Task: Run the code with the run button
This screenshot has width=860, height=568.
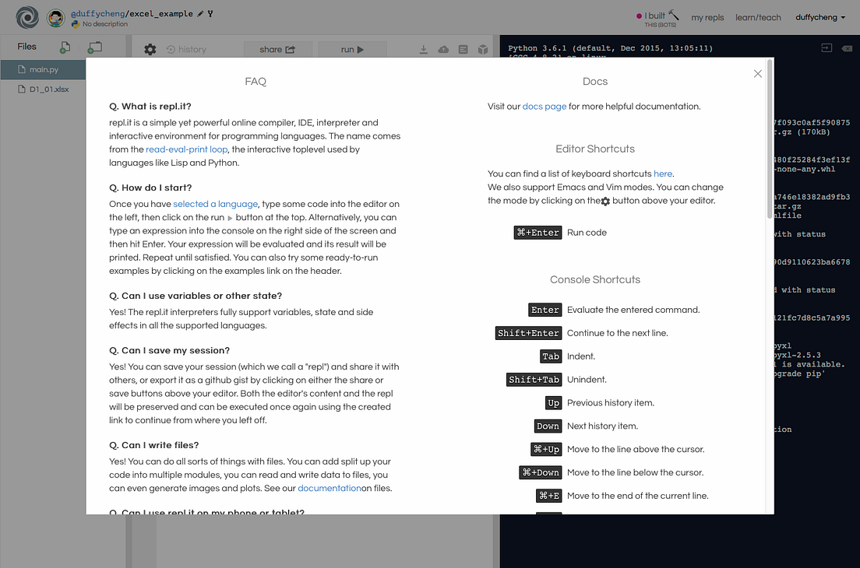Action: (352, 48)
